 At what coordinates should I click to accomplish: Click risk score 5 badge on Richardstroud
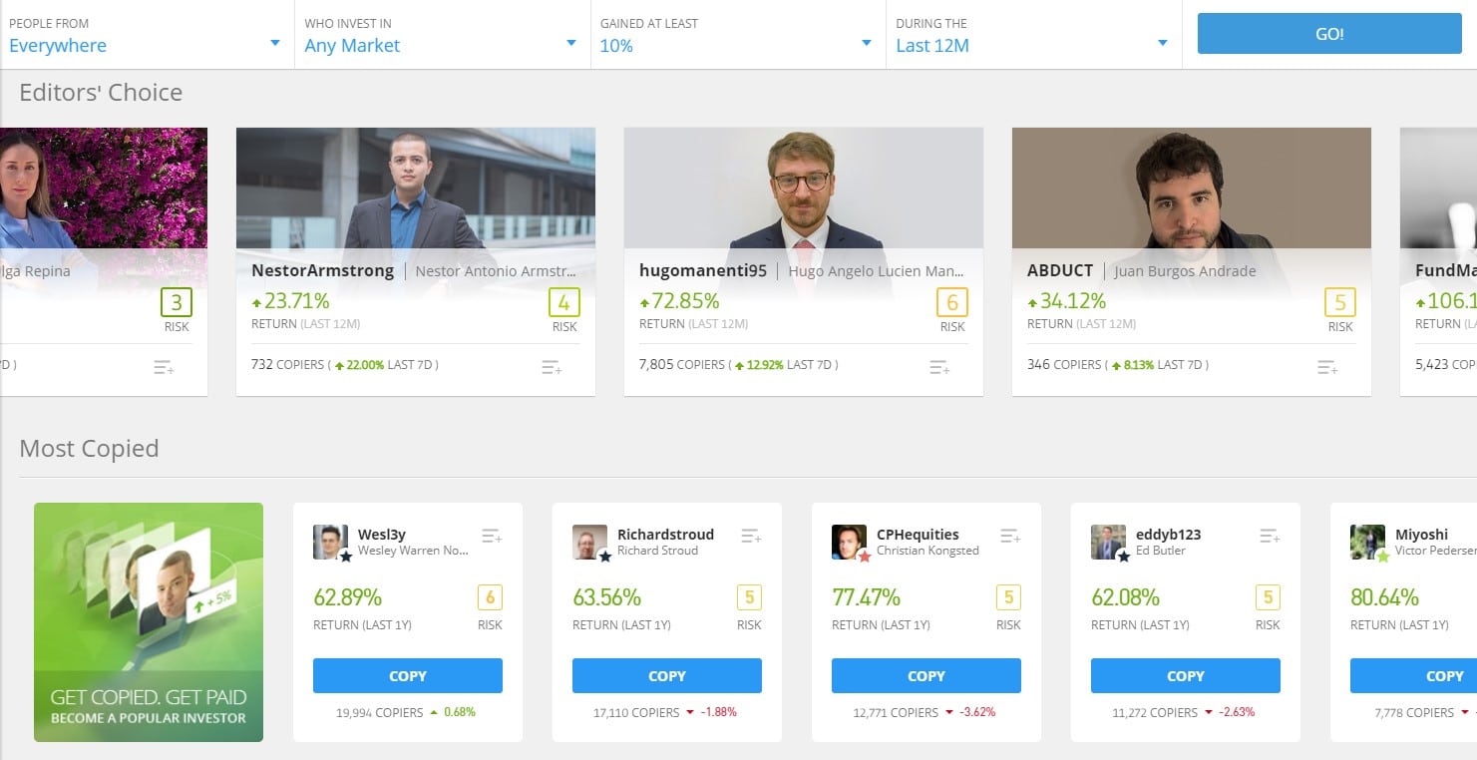(749, 597)
